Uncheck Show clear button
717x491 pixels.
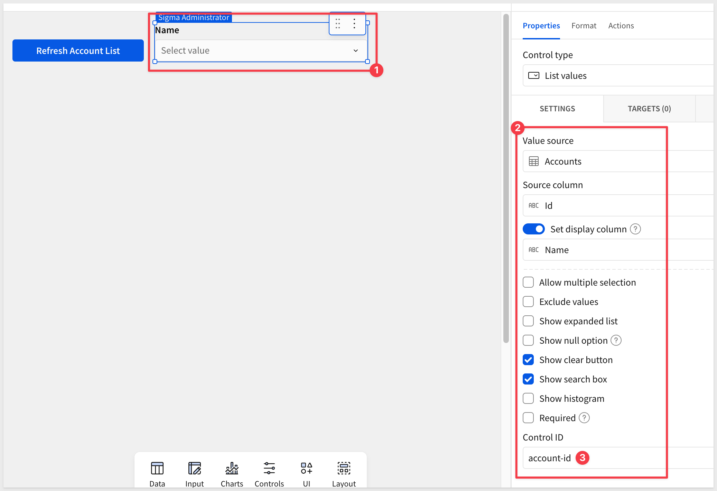(528, 360)
